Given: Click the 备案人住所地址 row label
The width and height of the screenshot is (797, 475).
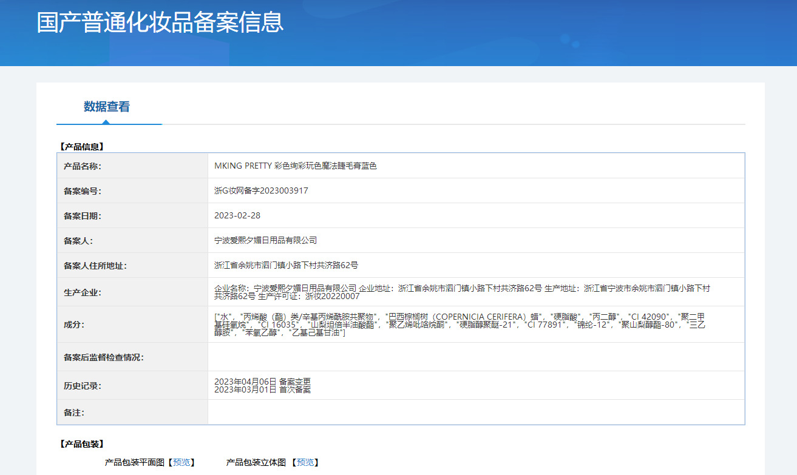Looking at the screenshot, I should (95, 266).
